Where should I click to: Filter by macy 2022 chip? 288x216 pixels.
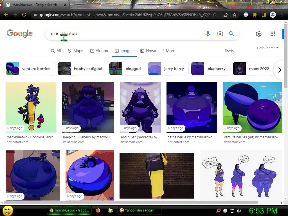pyautogui.click(x=253, y=69)
